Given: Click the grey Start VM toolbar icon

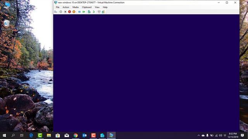Looking at the screenshot, I should (61, 12).
